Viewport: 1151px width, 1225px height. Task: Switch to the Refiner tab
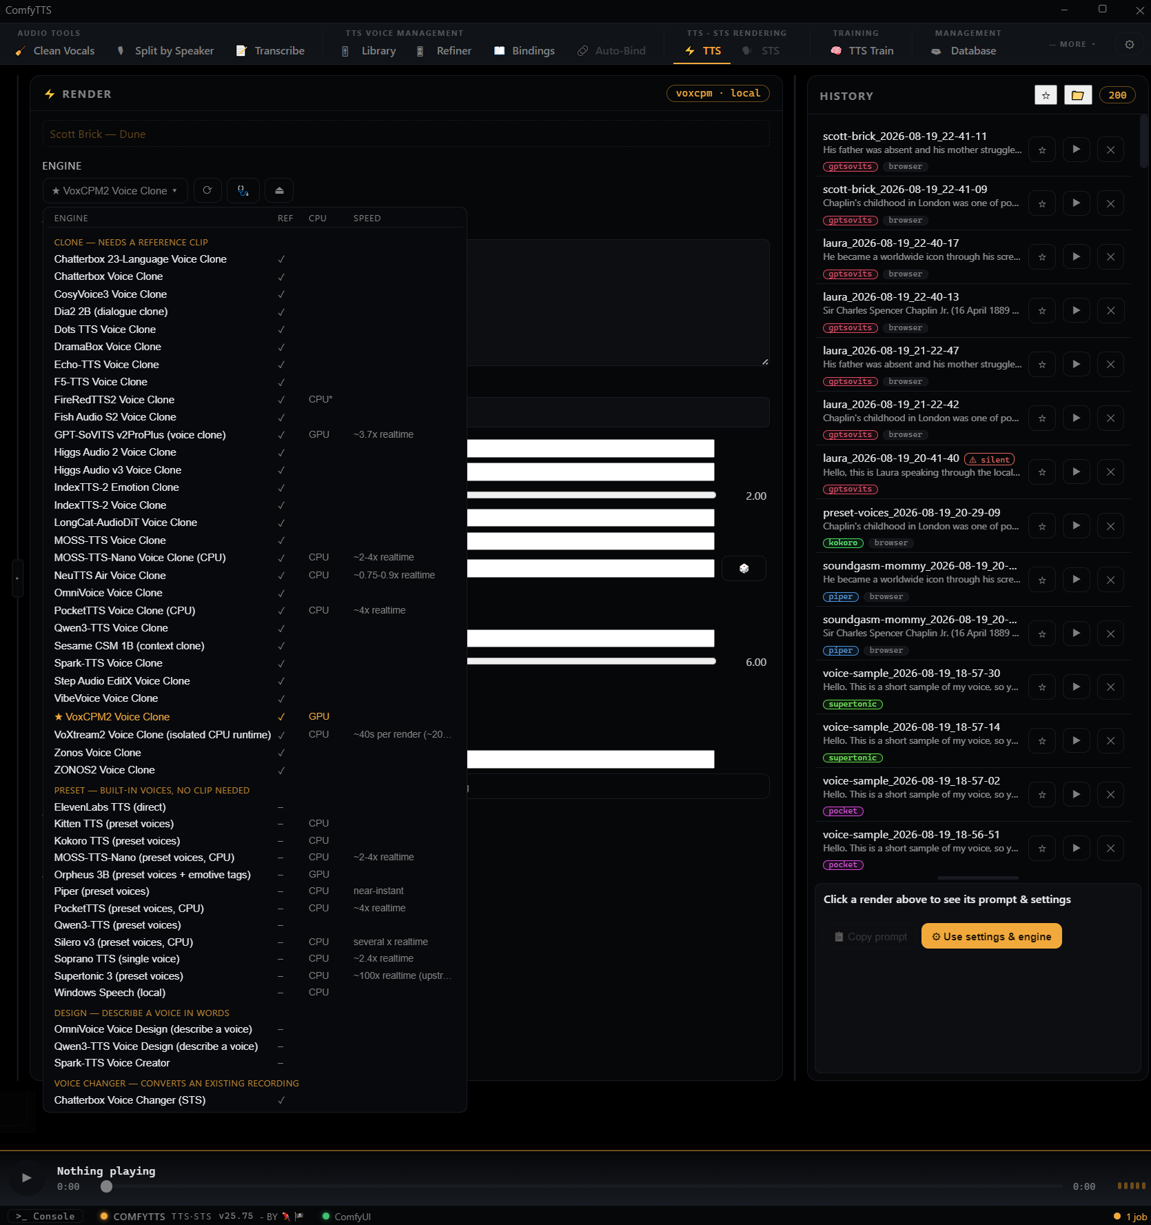[445, 51]
